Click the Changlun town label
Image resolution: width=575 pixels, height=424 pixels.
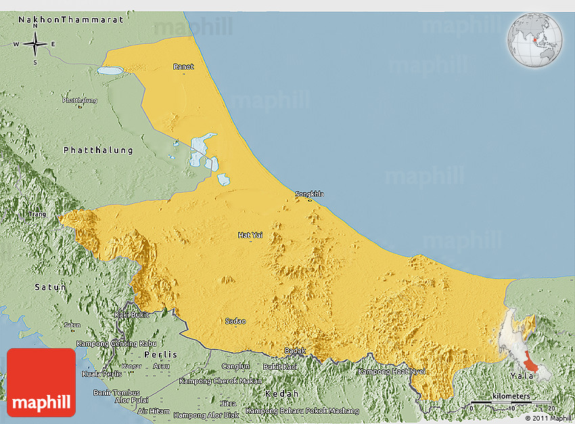coord(235,366)
